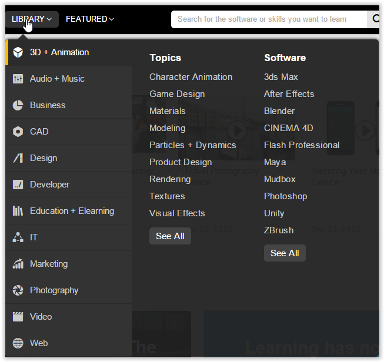The width and height of the screenshot is (384, 362).
Task: Click the Business pie chart icon
Action: coord(18,105)
